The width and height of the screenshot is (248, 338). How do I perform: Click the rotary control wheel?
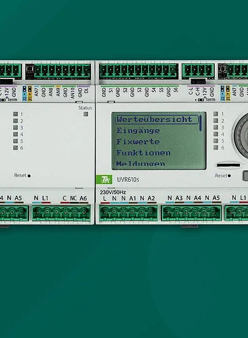click(x=241, y=136)
